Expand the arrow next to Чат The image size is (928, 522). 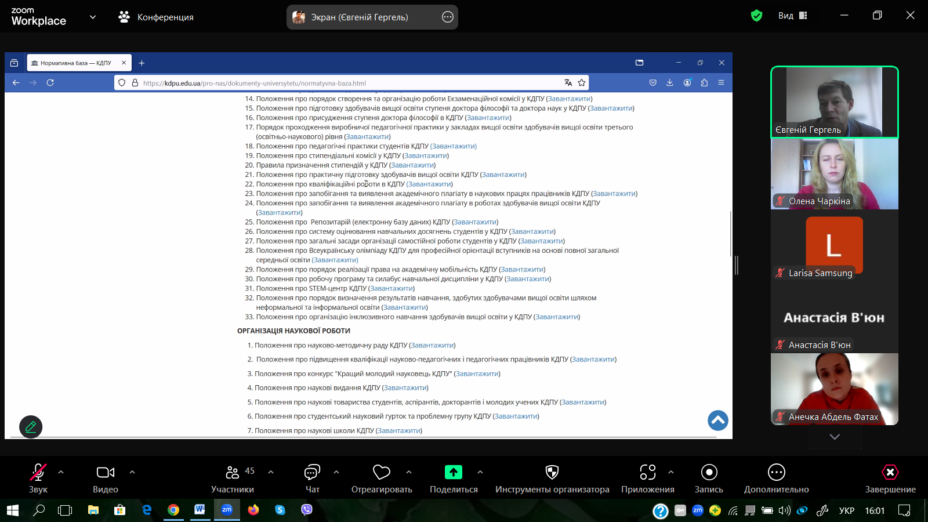336,472
